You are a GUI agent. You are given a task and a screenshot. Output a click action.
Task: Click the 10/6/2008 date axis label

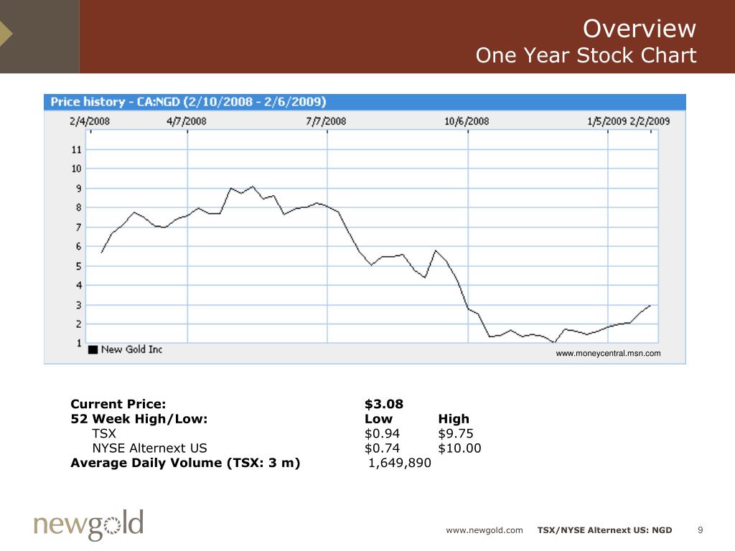point(467,121)
